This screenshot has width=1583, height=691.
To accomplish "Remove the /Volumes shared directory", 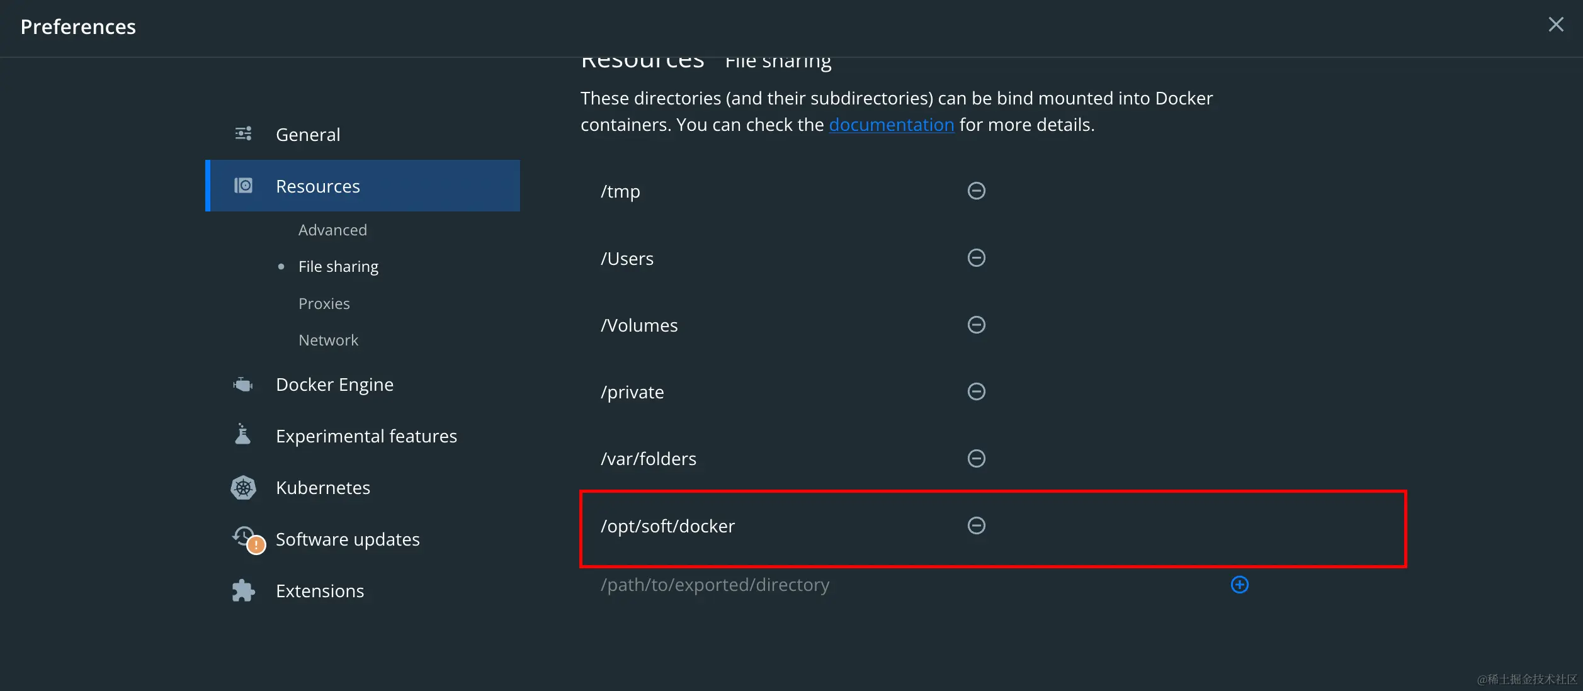I will [976, 325].
